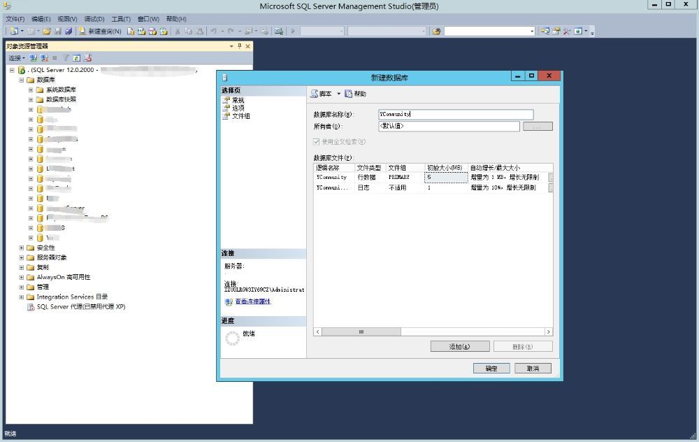Click the 取消 button
Screen dimensions: 699x442
coord(533,369)
